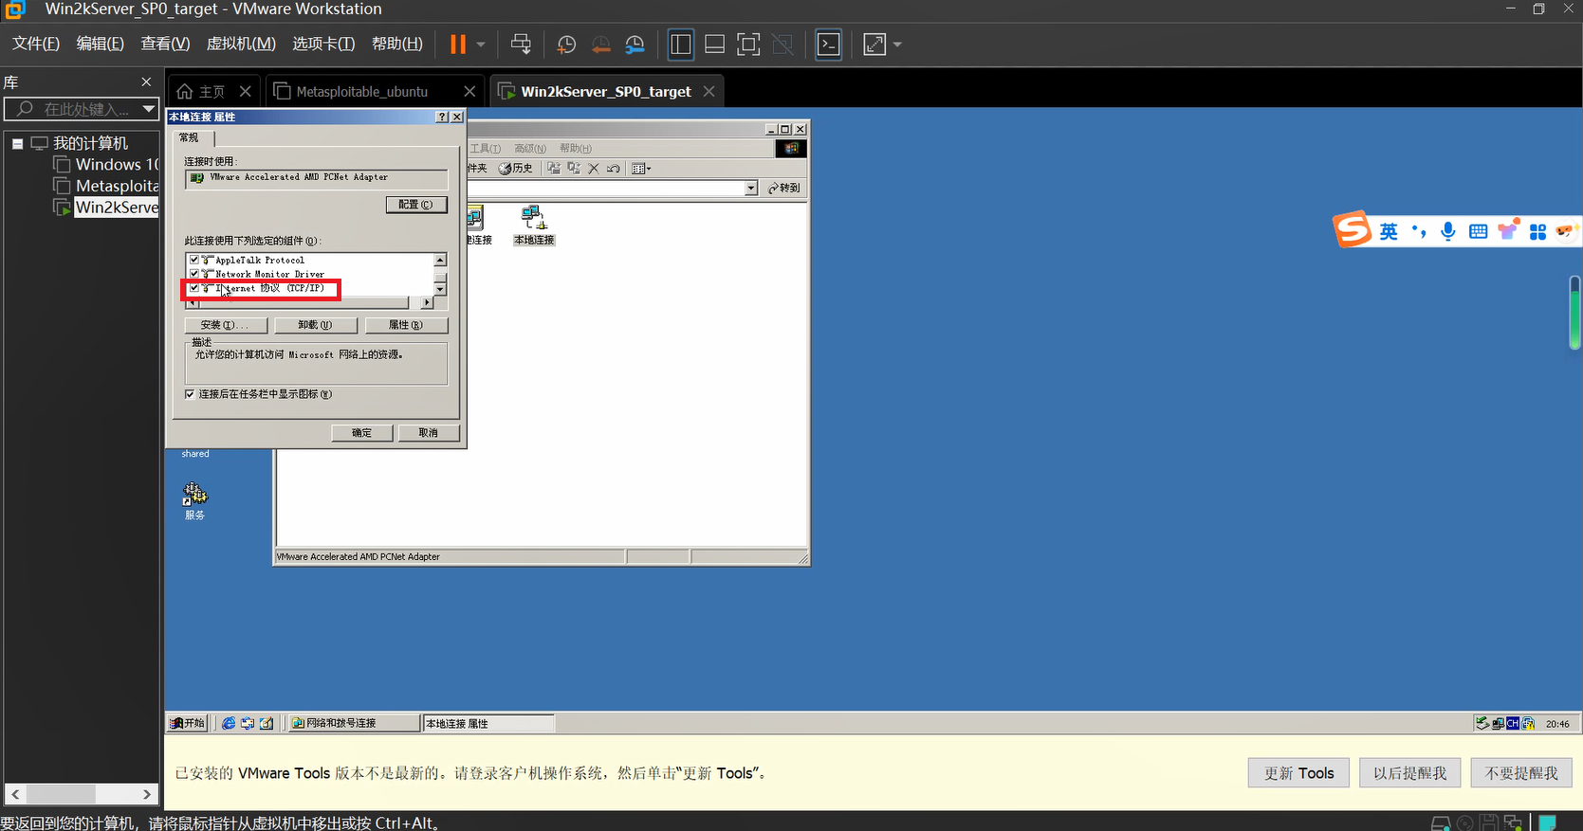Image resolution: width=1583 pixels, height=831 pixels.
Task: Click the 卸载(U) button
Action: click(x=316, y=325)
